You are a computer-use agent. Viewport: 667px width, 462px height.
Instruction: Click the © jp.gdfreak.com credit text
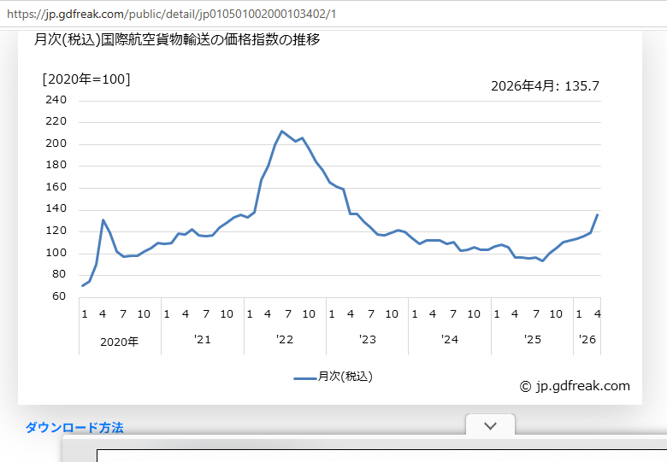pyautogui.click(x=575, y=386)
